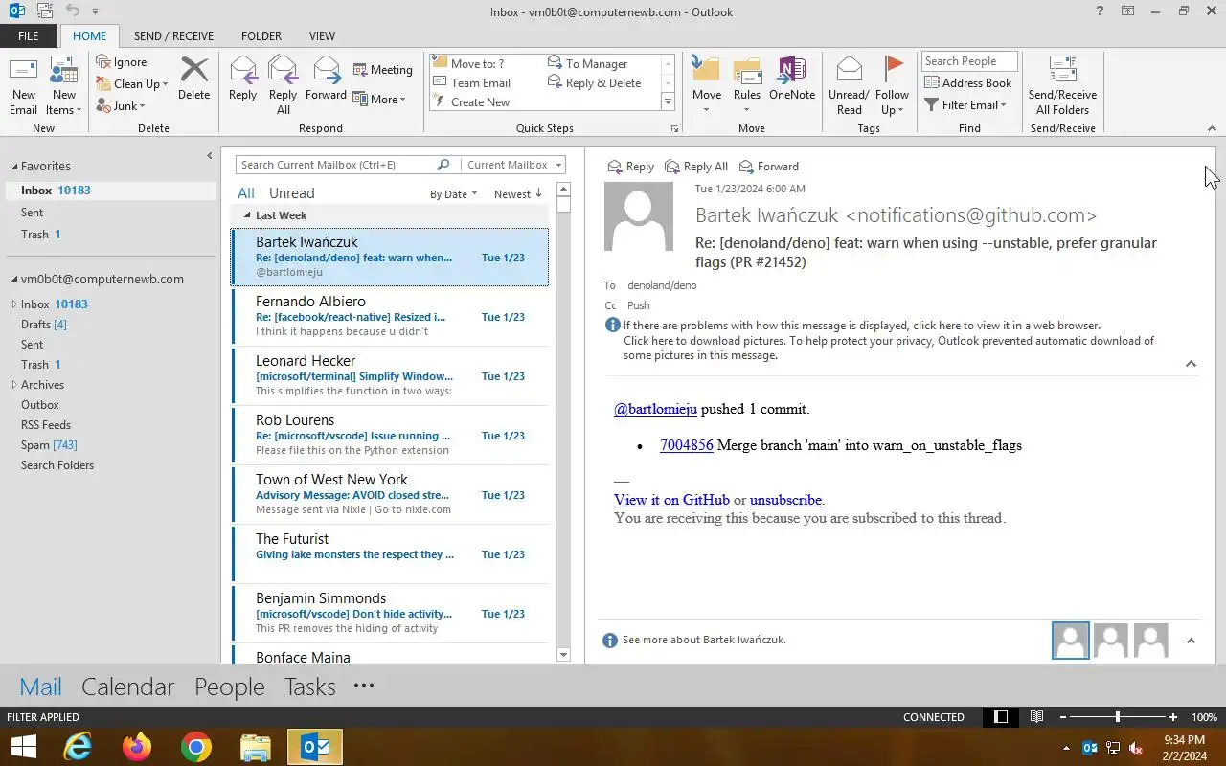
Task: Expand the Quick Steps gallery
Action: (x=668, y=102)
